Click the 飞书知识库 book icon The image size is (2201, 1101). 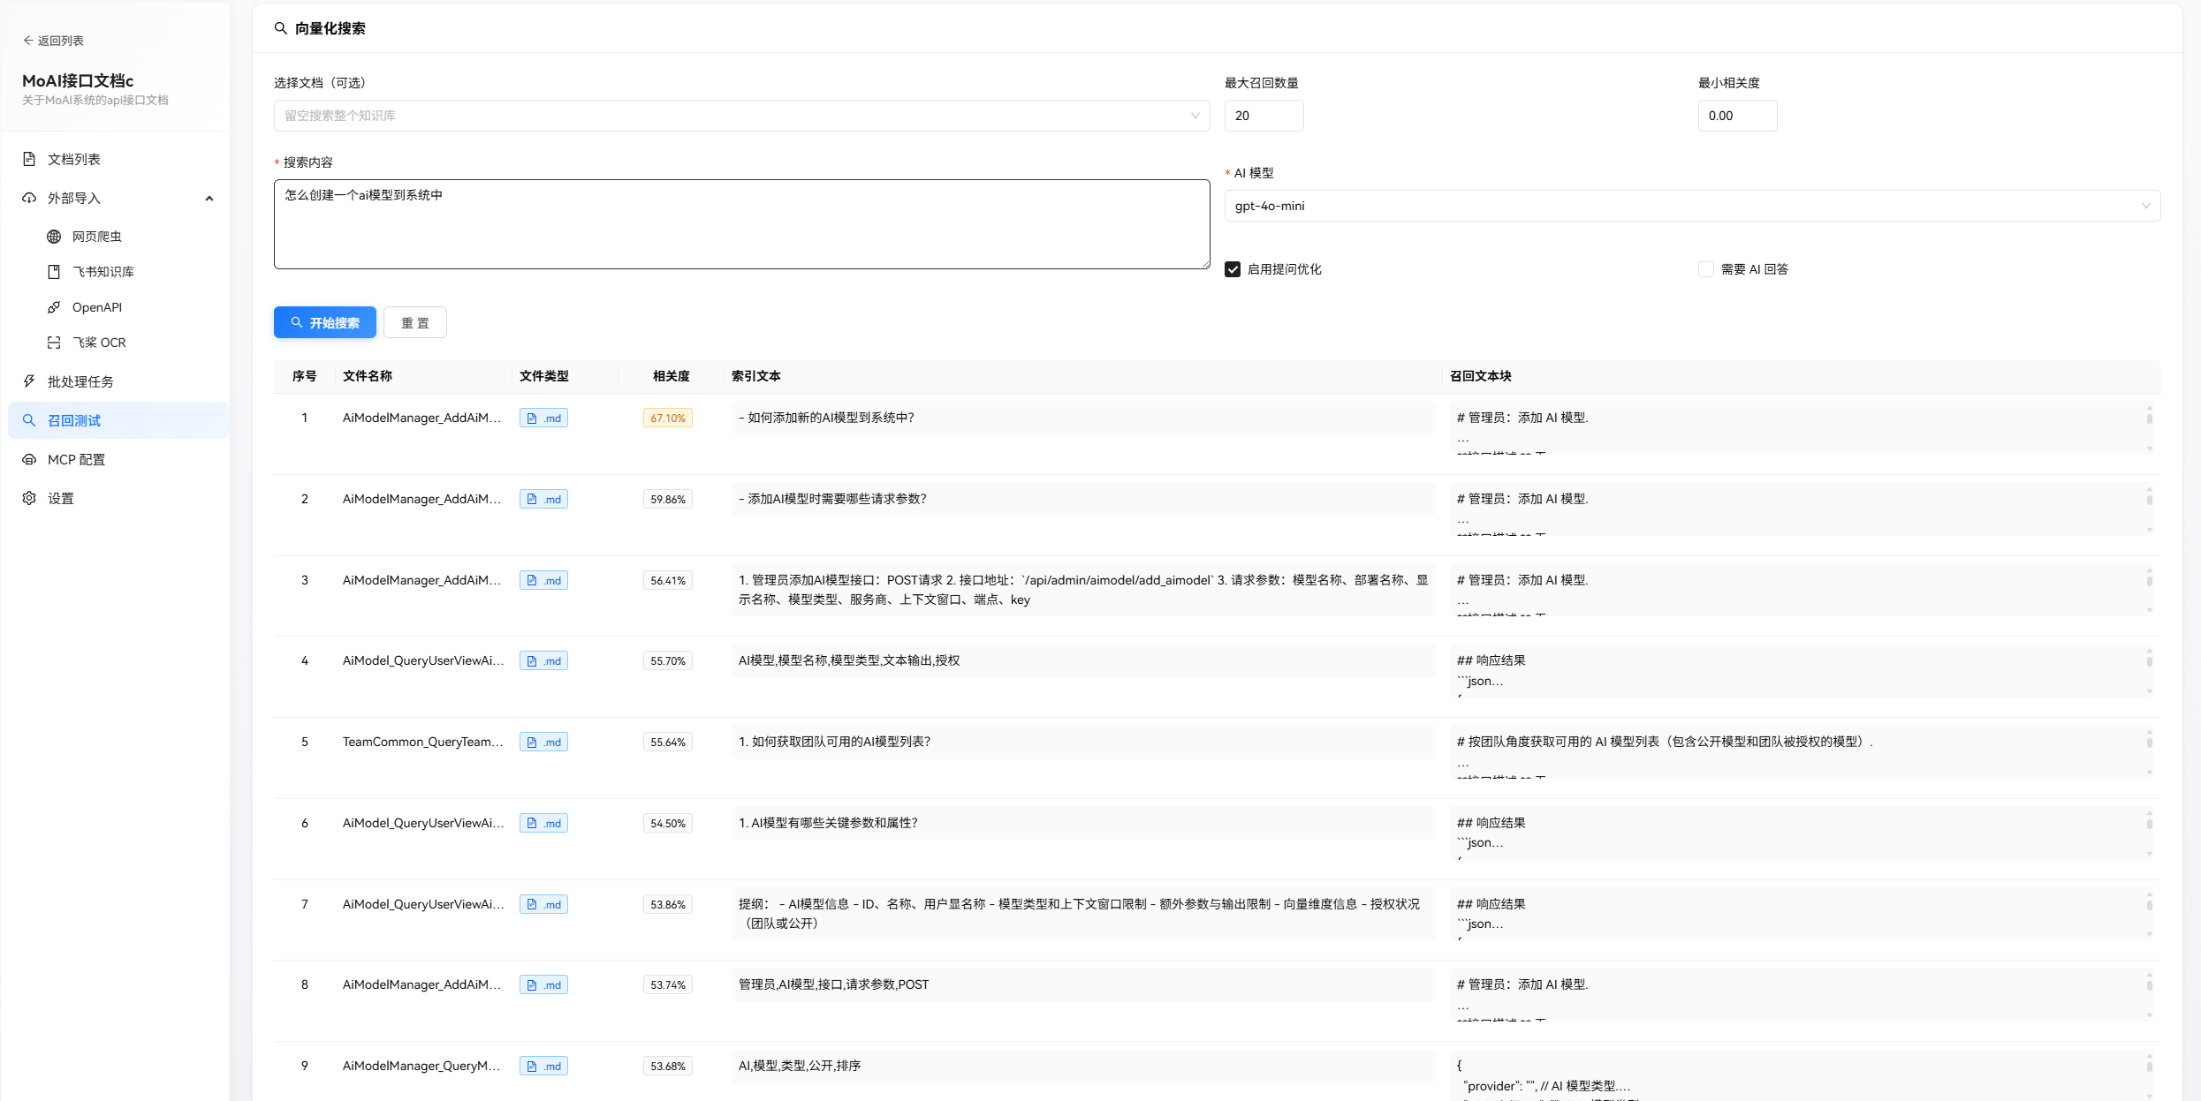click(54, 272)
